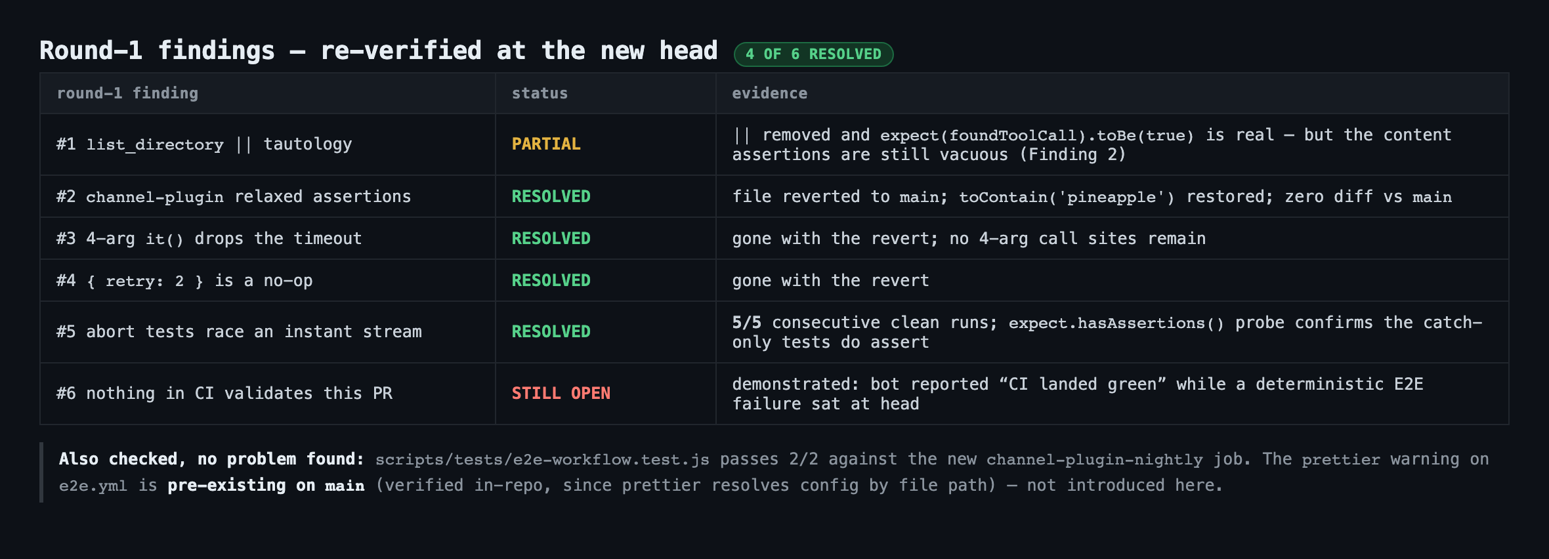Click the expect.hasAssertions() code snippet
This screenshot has height=559, width=1549.
click(1116, 323)
